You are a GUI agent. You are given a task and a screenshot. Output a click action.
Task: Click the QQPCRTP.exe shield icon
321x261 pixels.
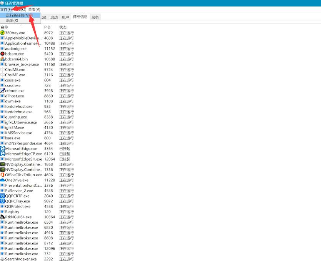2,196
